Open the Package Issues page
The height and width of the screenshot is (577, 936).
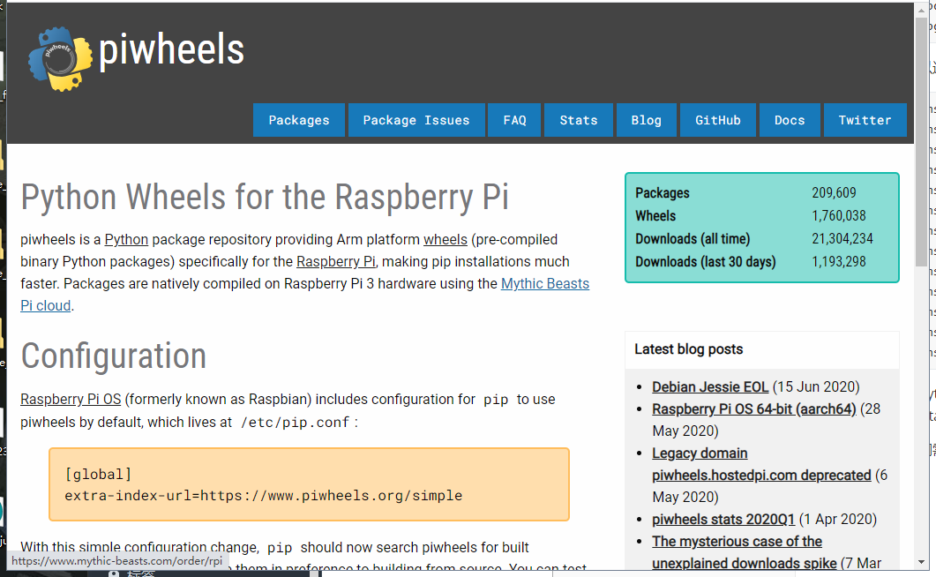click(x=416, y=121)
